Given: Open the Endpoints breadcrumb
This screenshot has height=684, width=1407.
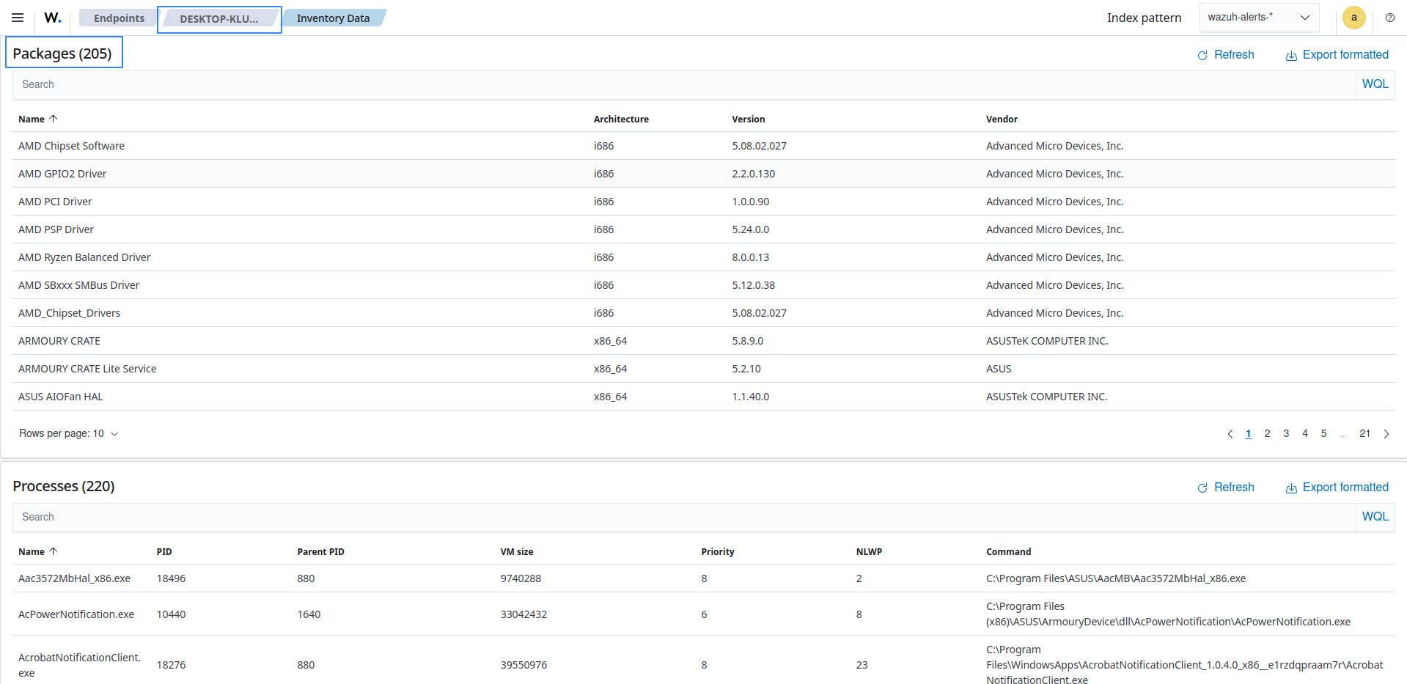Looking at the screenshot, I should [119, 18].
